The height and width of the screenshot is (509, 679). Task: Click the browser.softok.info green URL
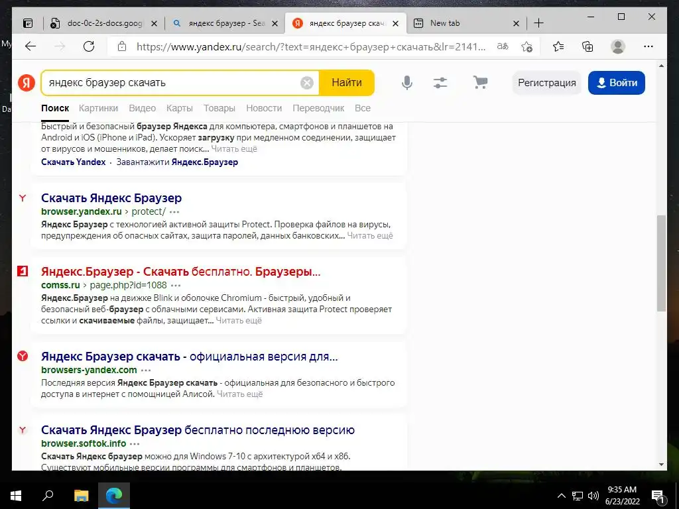click(84, 443)
